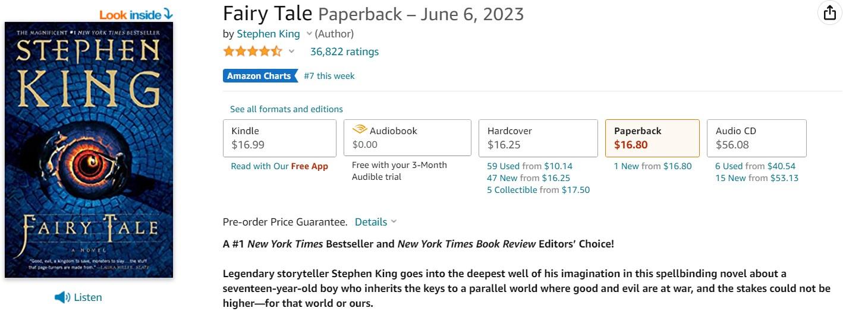Open the Stephen King author link
Screen dimensions: 843x311
point(268,34)
